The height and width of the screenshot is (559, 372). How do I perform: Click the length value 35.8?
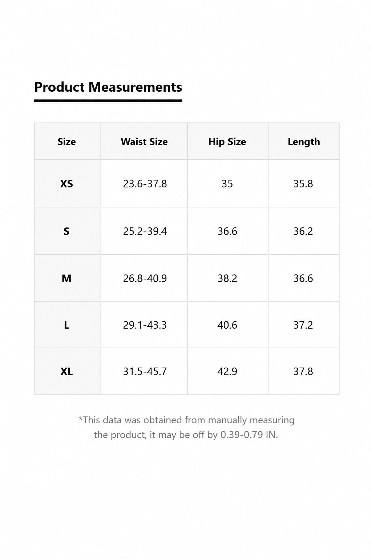click(303, 184)
